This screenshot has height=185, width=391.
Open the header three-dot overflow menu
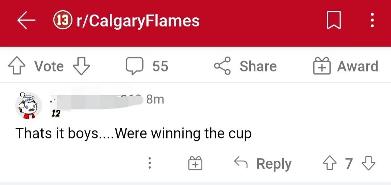[x=372, y=21]
